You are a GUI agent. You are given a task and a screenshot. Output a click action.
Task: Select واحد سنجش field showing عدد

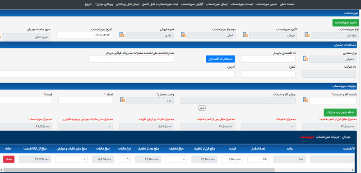[x=150, y=101]
